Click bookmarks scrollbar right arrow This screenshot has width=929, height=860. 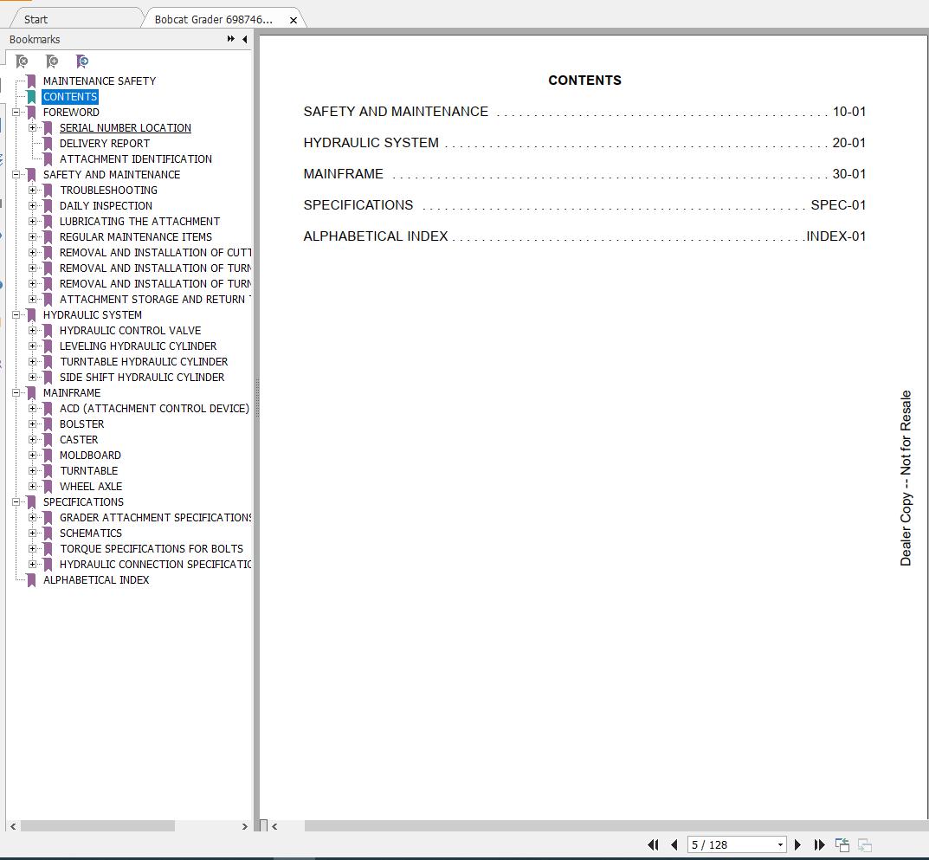(x=245, y=825)
